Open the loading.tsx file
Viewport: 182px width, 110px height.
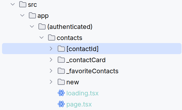point(82,93)
